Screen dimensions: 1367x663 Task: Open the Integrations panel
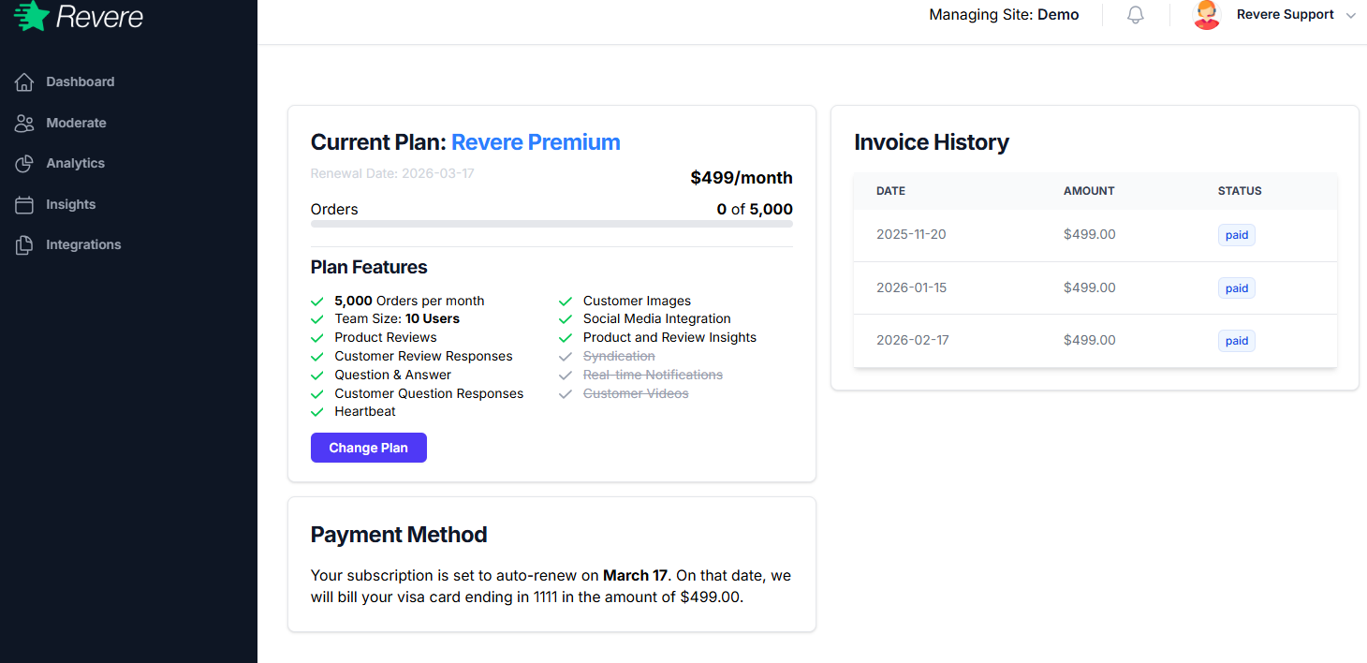83,244
